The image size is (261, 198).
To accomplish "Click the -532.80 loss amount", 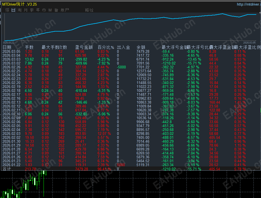I will 81,114.
